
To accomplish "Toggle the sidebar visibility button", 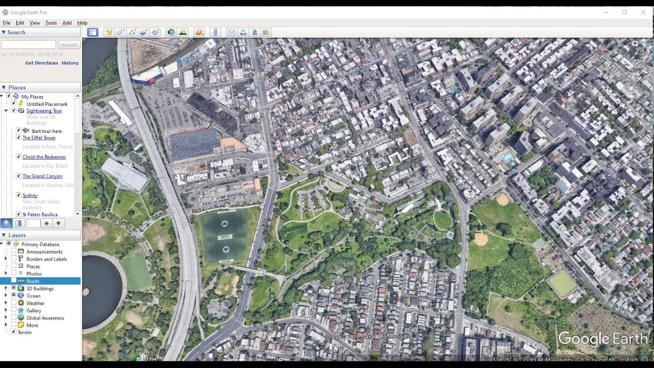I will pos(92,32).
